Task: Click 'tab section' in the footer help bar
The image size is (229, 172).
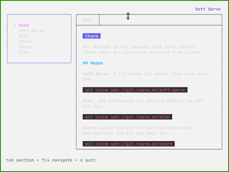Action: click(x=20, y=160)
